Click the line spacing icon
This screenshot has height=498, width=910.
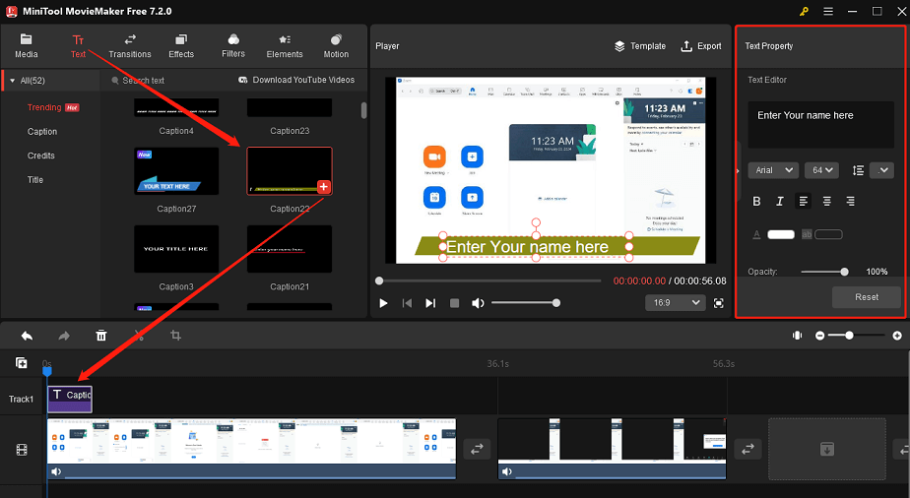[858, 170]
